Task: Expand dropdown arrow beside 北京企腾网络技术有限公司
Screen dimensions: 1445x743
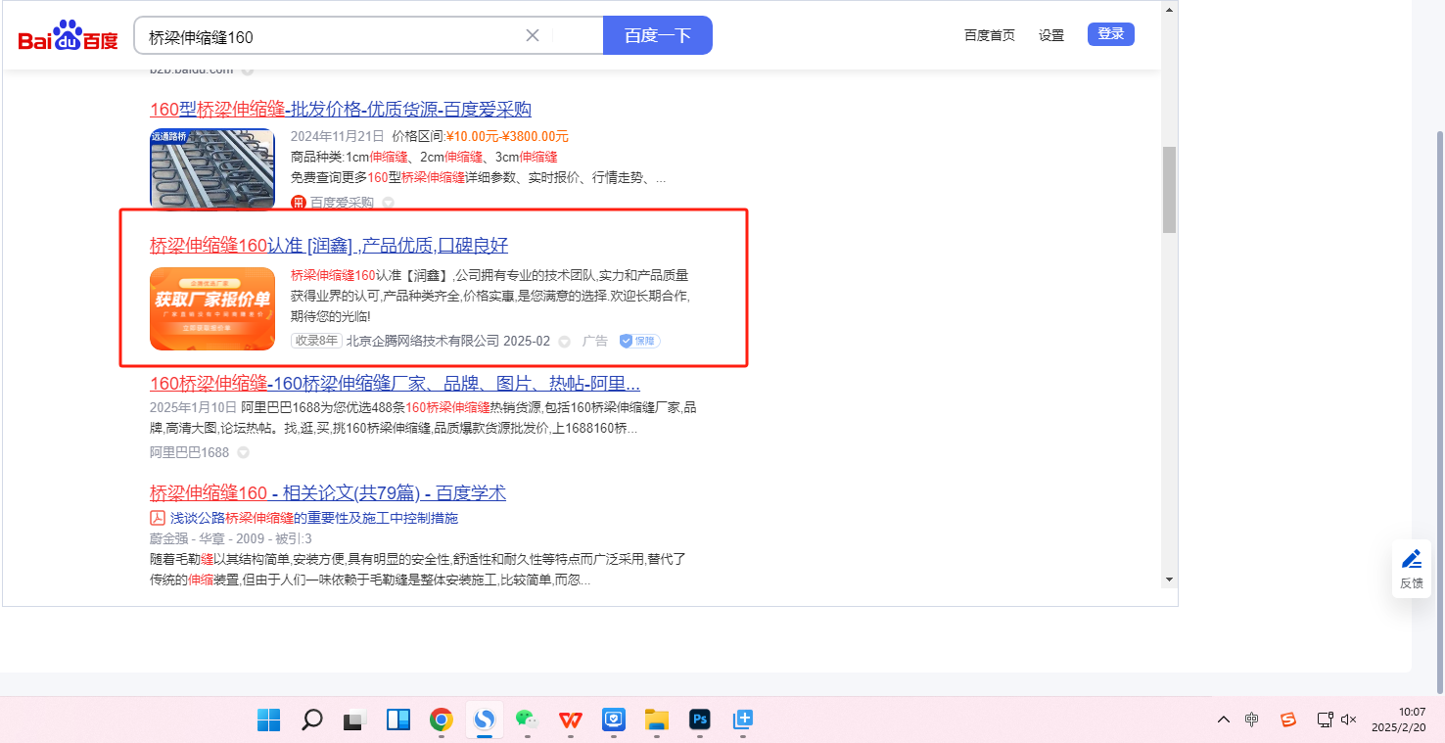Action: tap(564, 342)
